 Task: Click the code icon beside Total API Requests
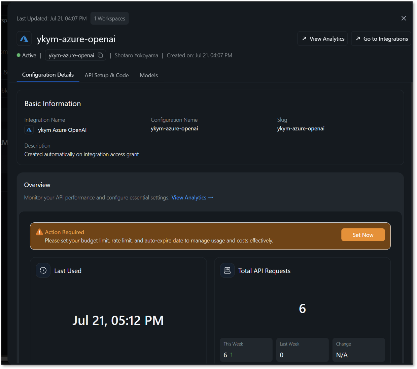(227, 270)
